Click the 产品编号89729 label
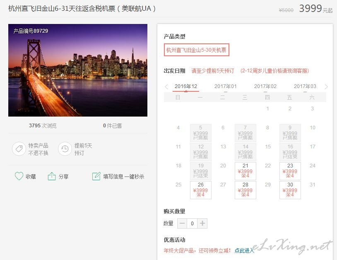 point(31,31)
